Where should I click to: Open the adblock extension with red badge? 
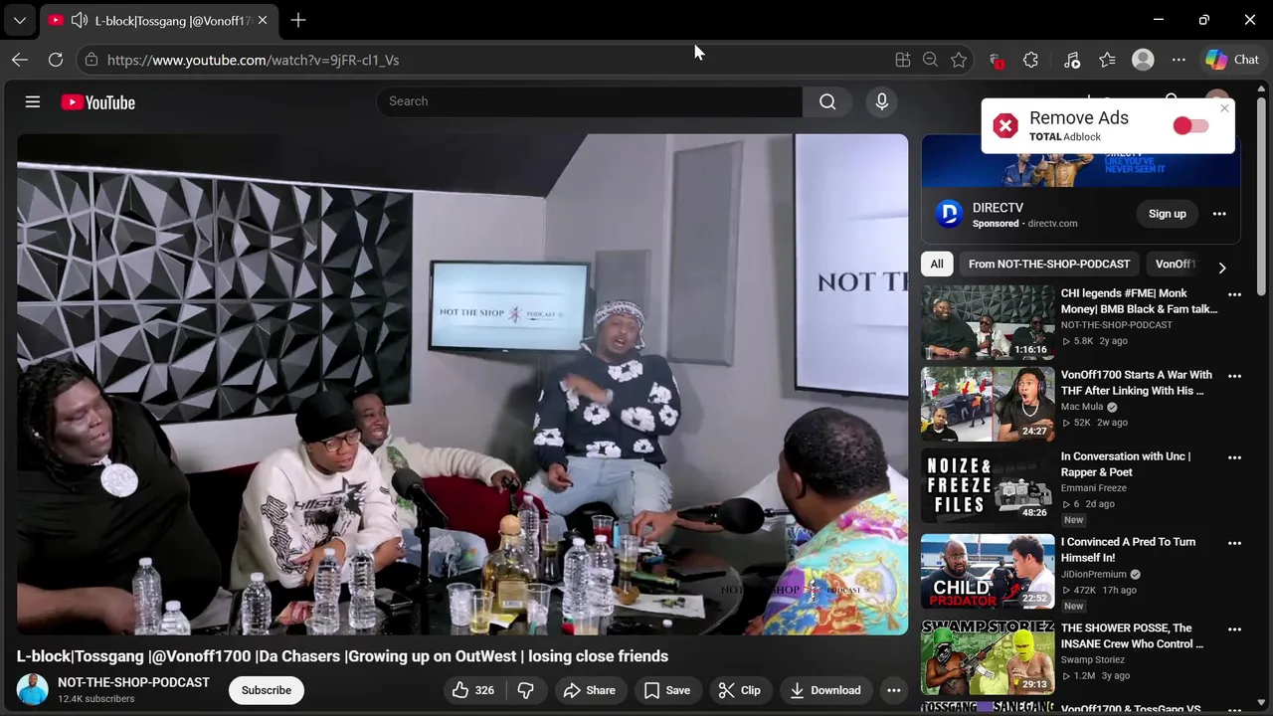(996, 60)
